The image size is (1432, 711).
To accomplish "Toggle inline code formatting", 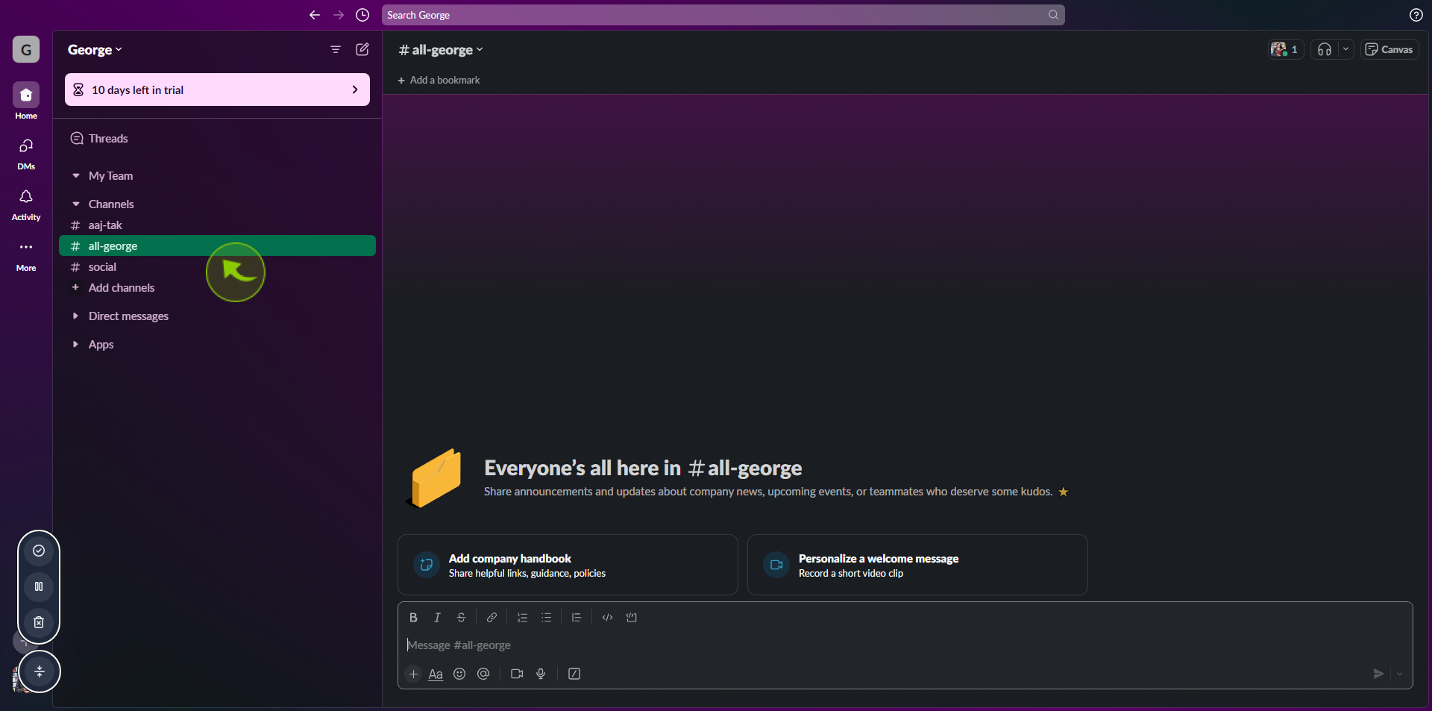I will pos(607,618).
